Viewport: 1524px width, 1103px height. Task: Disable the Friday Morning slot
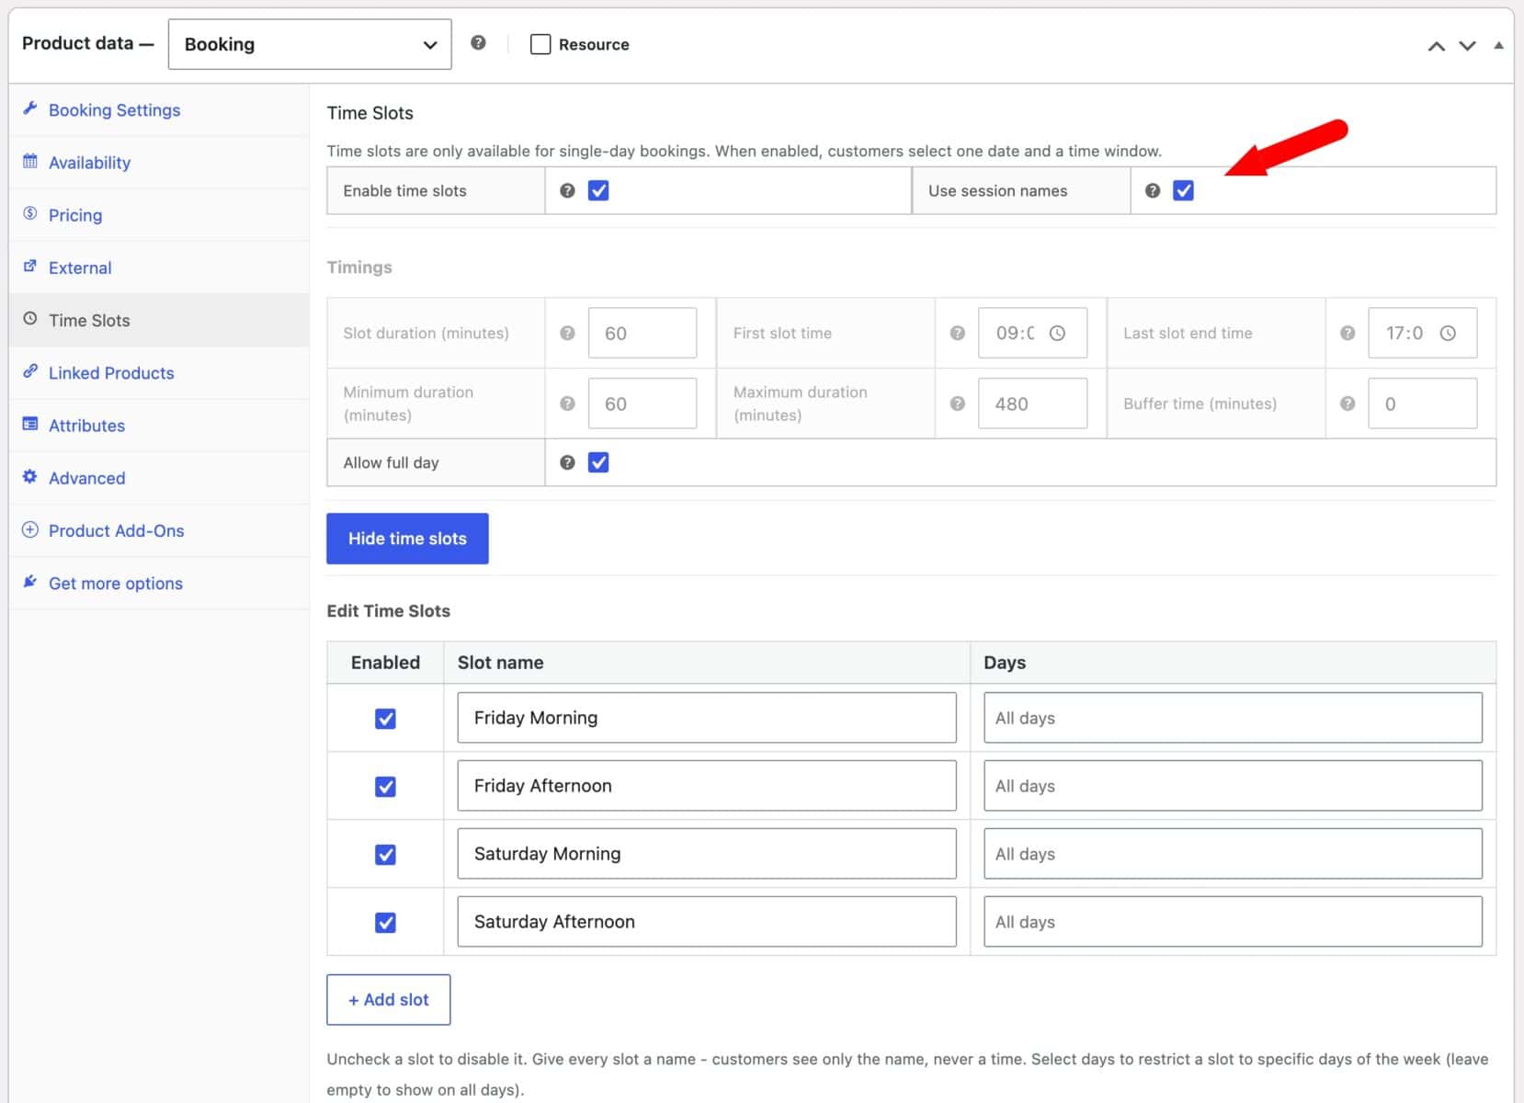click(x=385, y=718)
